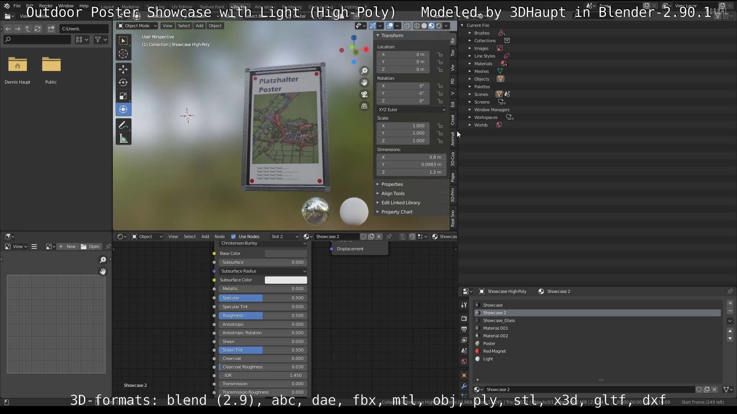The image size is (737, 414).
Task: Choose the Annotate pencil tool
Action: [x=123, y=125]
